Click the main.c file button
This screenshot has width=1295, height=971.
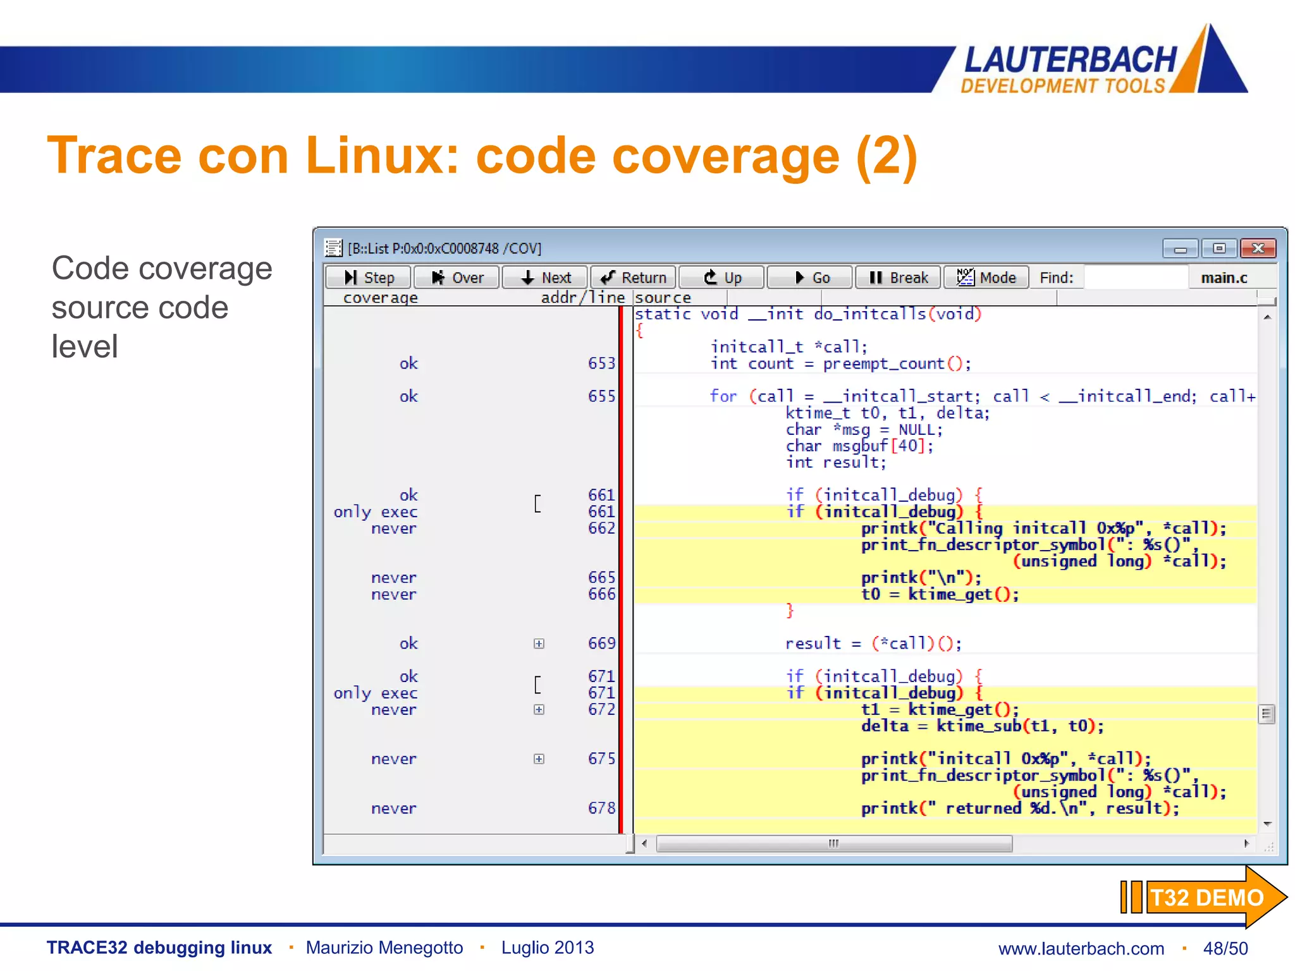click(x=1224, y=278)
